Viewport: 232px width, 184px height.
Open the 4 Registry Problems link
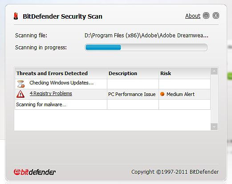point(51,93)
